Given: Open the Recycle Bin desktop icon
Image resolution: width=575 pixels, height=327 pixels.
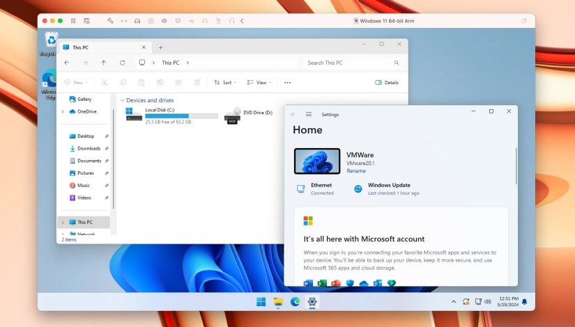Looking at the screenshot, I should [51, 44].
